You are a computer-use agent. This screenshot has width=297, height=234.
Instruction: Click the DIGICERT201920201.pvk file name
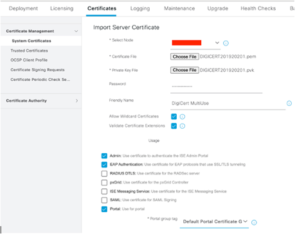pos(227,71)
